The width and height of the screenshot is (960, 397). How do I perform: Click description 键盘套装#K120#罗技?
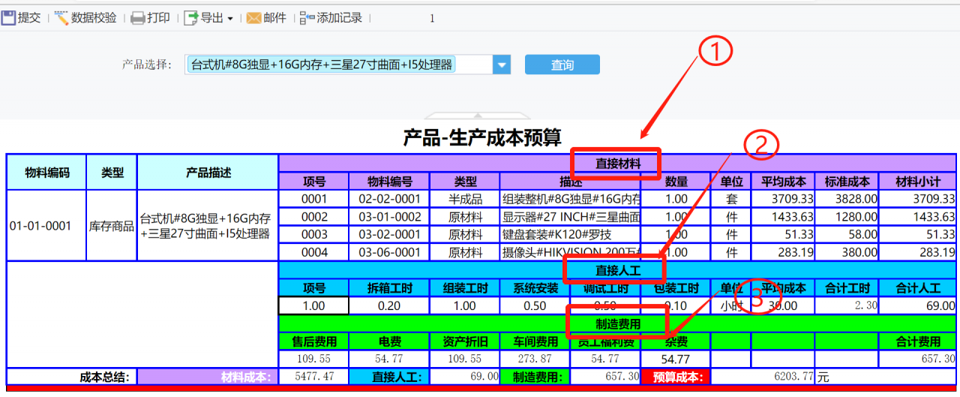point(570,234)
